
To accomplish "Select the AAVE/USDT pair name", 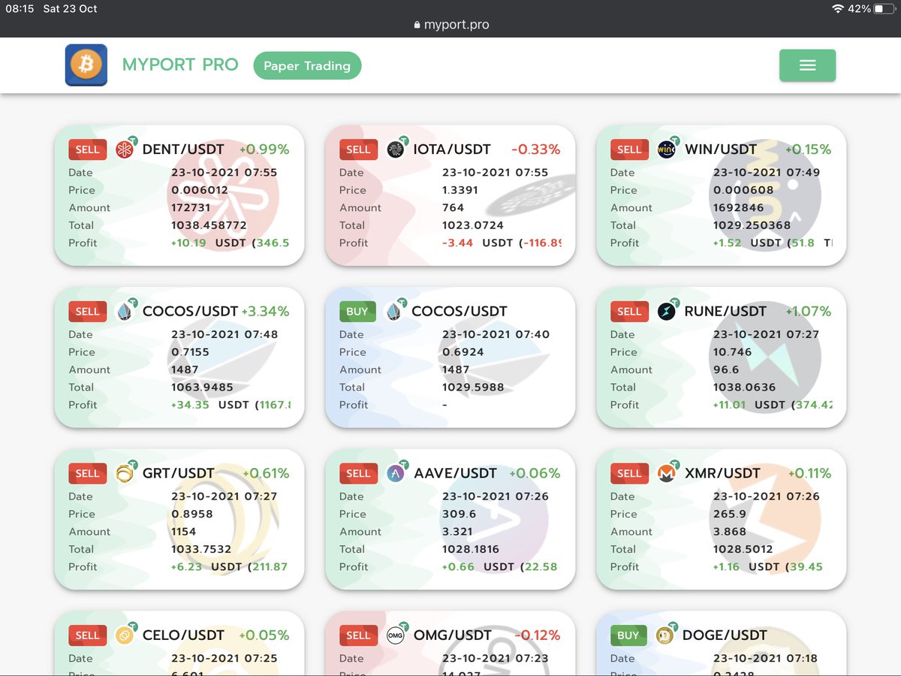I will (x=455, y=473).
